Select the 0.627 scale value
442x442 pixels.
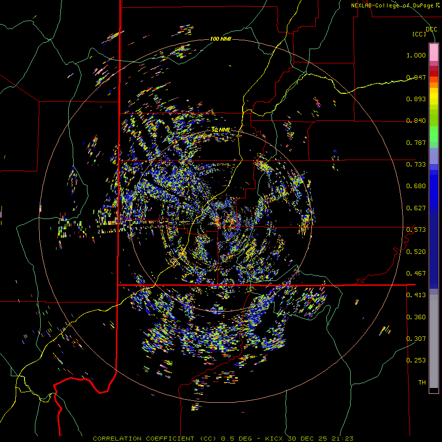click(416, 208)
